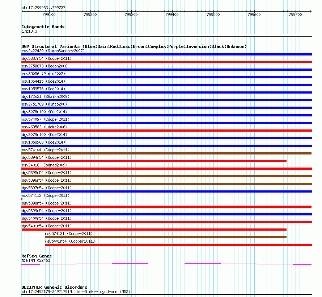Click the right arrow of the coordinate ruler
The image size is (322, 297).
(x=310, y=12)
